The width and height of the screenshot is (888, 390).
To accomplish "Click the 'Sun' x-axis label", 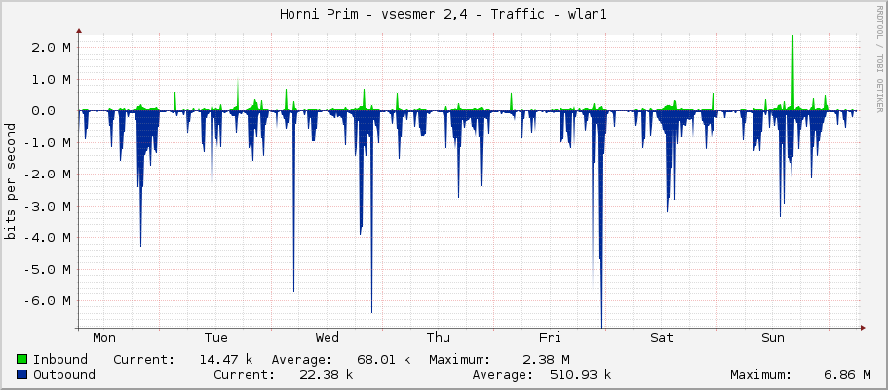I will point(773,338).
